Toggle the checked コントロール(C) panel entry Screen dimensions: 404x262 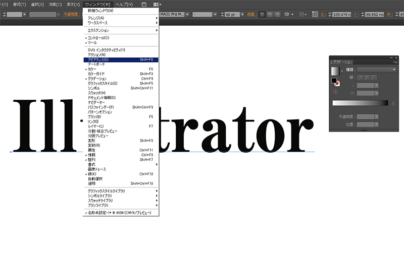click(x=121, y=38)
